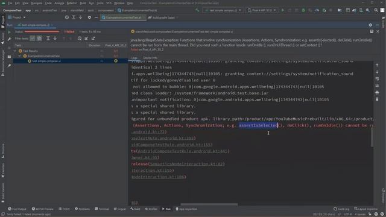Select the Logs tab in test output

tap(134, 58)
